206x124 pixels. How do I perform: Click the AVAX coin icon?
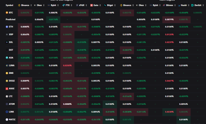7,89
